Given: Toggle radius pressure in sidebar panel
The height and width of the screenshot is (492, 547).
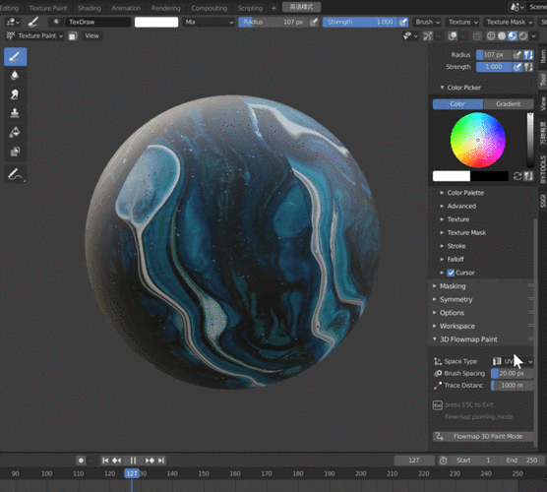Looking at the screenshot, I should tap(517, 55).
